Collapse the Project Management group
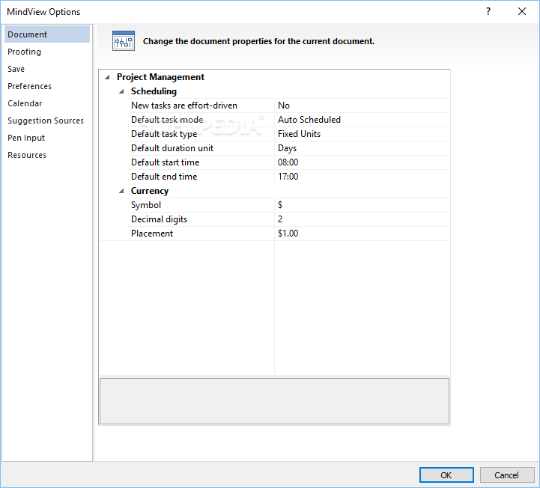 tap(107, 77)
